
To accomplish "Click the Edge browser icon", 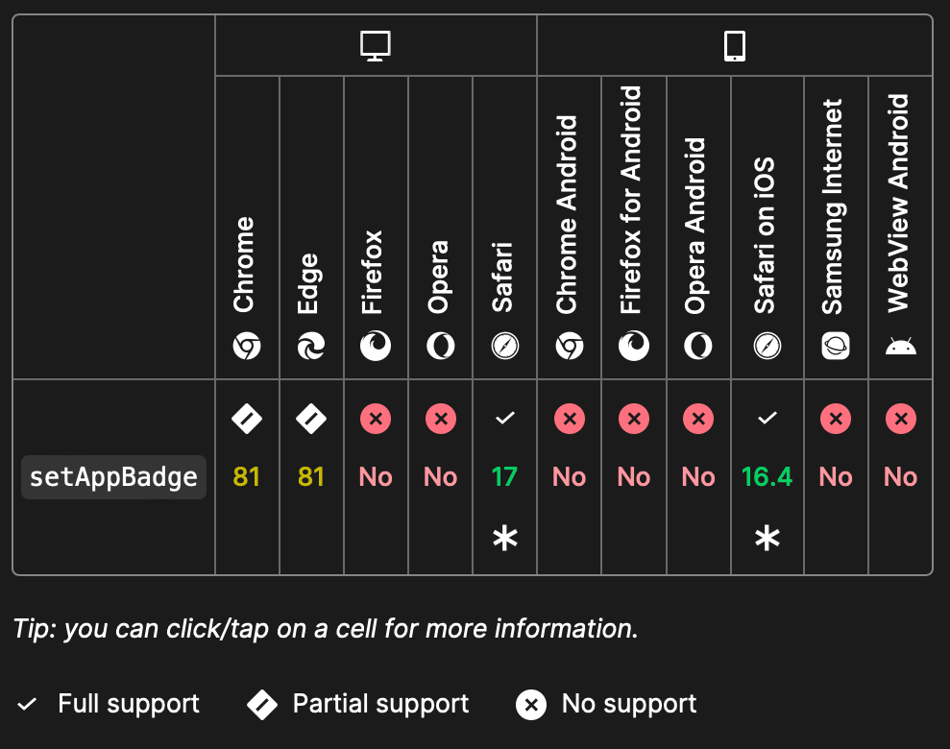I will coord(311,347).
